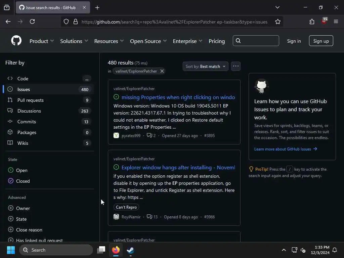Select the Pull requests filter
This screenshot has height=258, width=344.
49,100
